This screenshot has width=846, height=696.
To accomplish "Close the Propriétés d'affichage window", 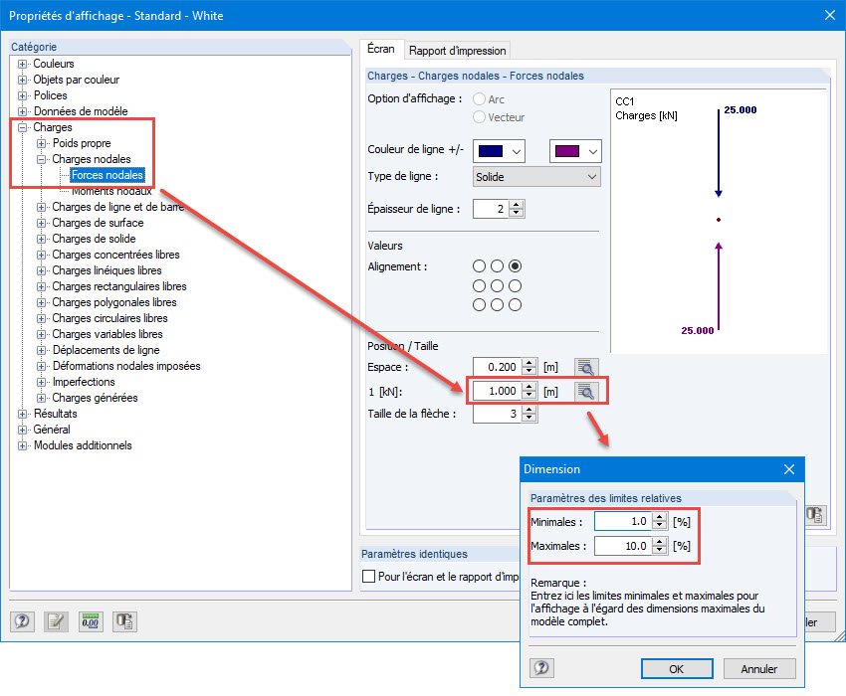I will click(830, 15).
